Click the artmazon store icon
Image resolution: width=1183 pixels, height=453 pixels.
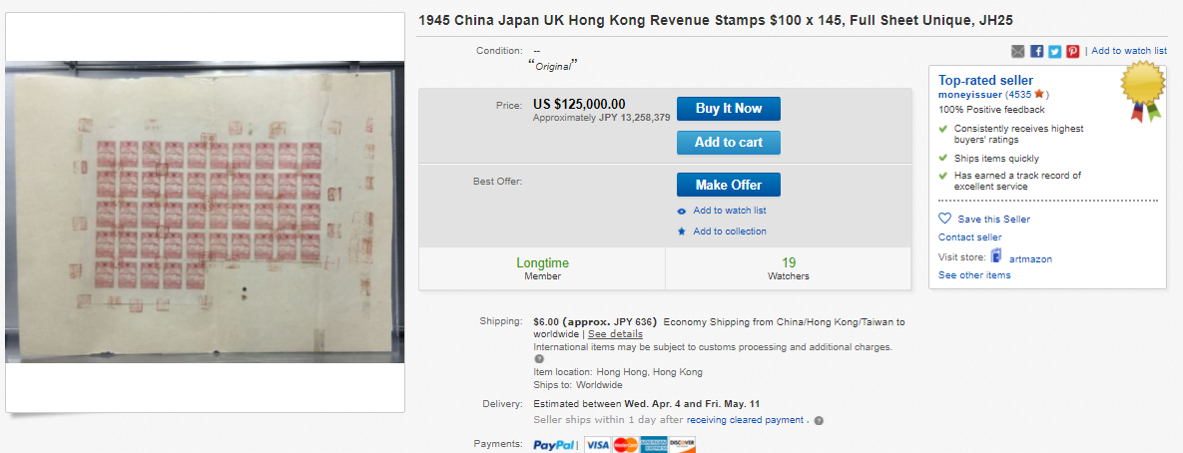(x=995, y=257)
